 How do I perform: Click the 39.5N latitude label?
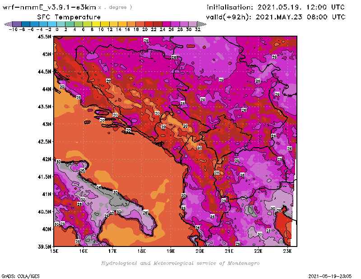pos(44,247)
